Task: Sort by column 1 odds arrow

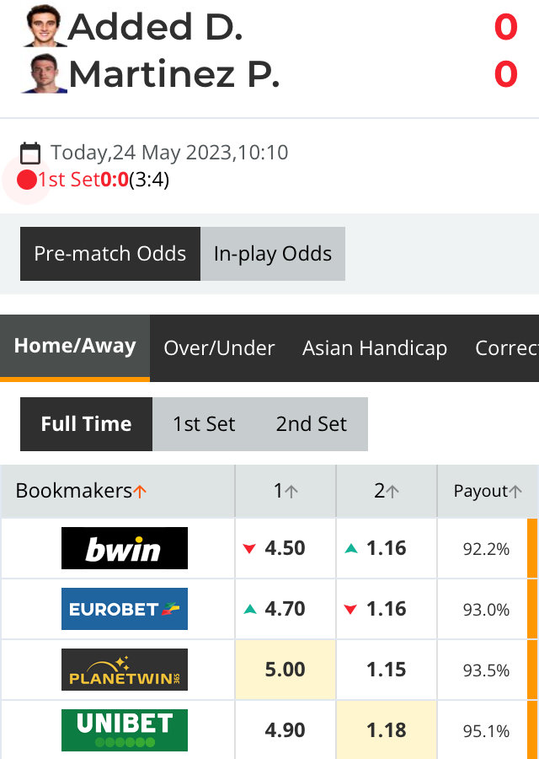Action: tap(291, 492)
